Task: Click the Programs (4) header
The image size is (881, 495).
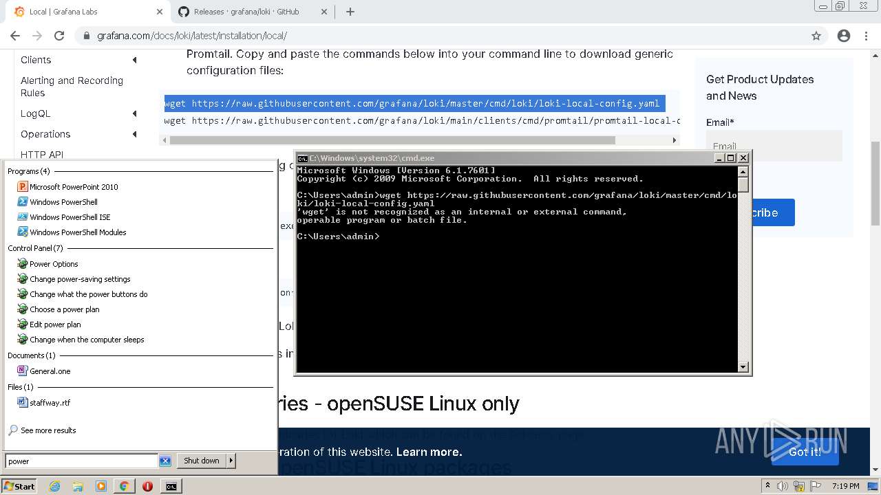Action: point(28,171)
